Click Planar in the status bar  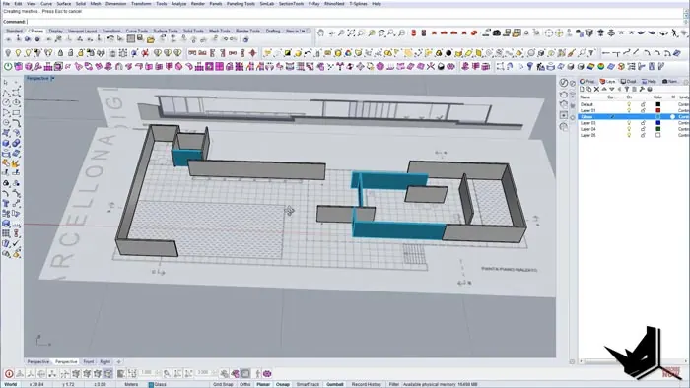coord(263,384)
